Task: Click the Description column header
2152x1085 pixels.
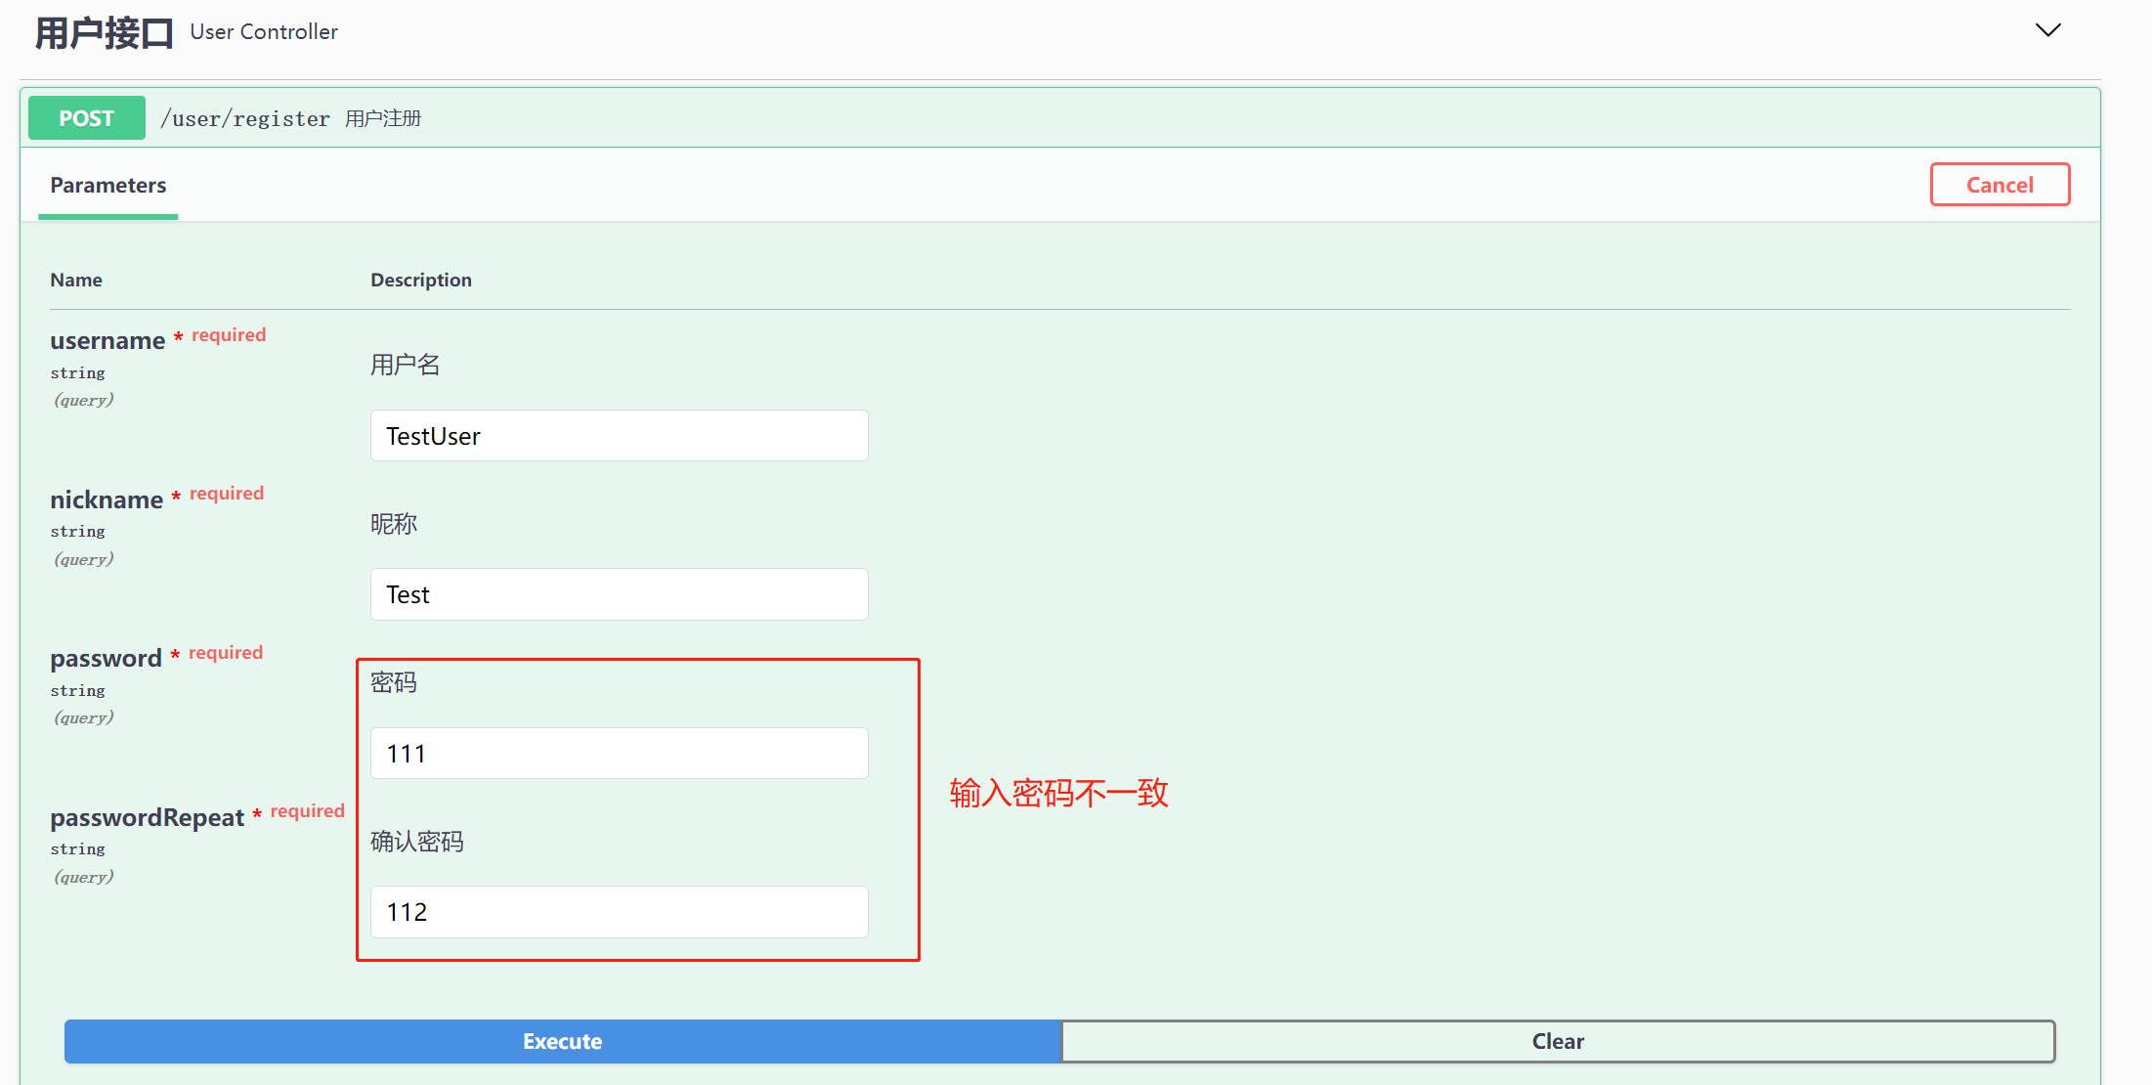Action: tap(420, 281)
